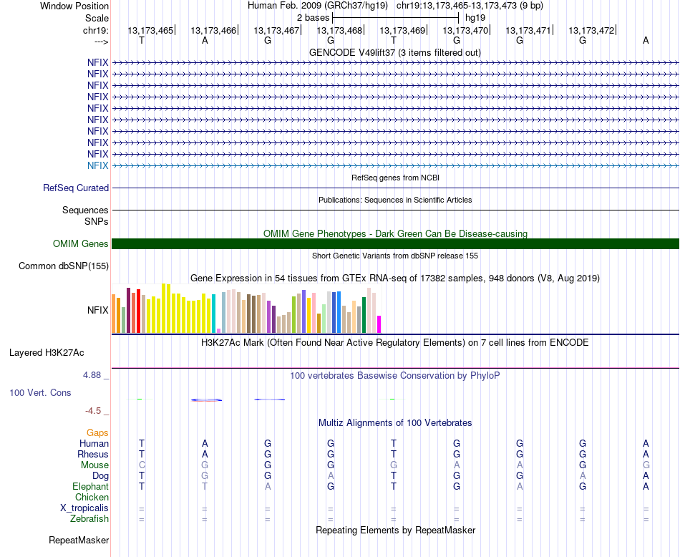Click the dark green OMIM Genes bar
The width and height of the screenshot is (680, 557).
(x=395, y=244)
